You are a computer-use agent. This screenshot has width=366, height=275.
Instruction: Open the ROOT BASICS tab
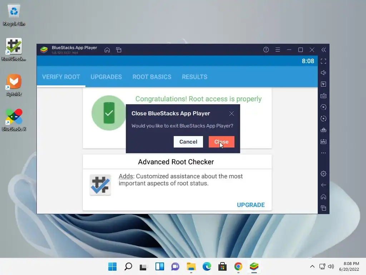point(152,77)
